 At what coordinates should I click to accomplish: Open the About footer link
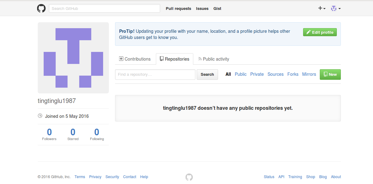pos(336,177)
